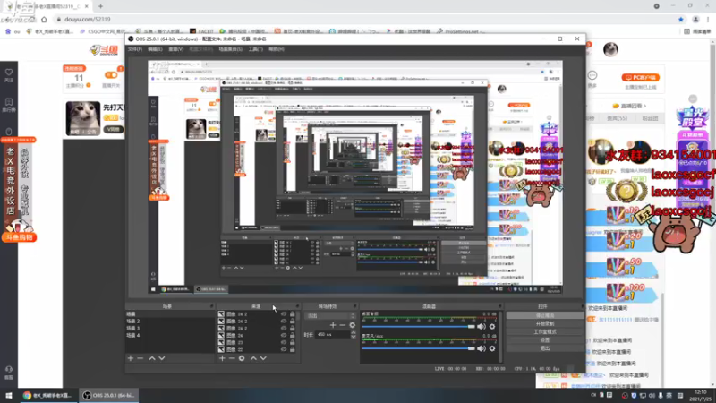Pop out the 场景 Scenes dock panel

click(211, 306)
